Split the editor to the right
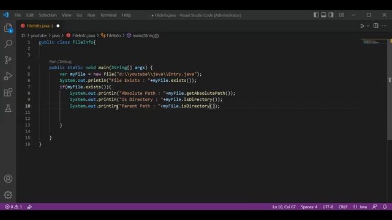This screenshot has width=392, height=220. point(375,26)
